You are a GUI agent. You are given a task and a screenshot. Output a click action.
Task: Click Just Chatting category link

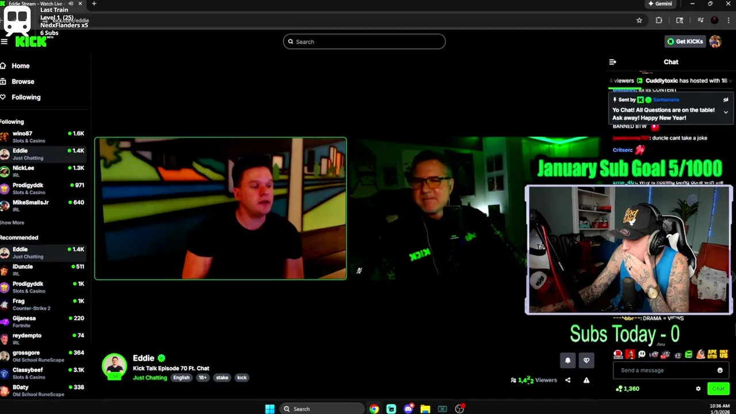(149, 378)
